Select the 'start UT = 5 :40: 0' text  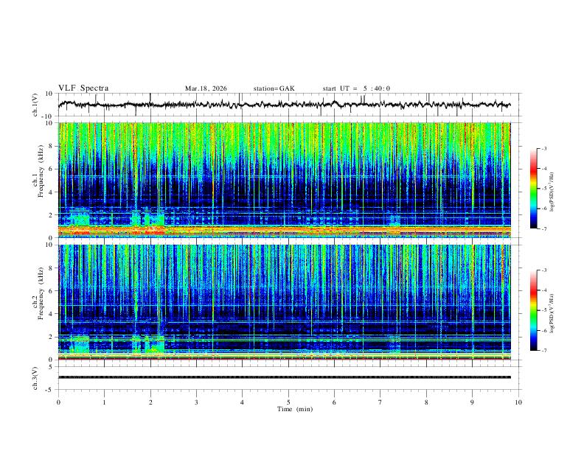pyautogui.click(x=356, y=88)
